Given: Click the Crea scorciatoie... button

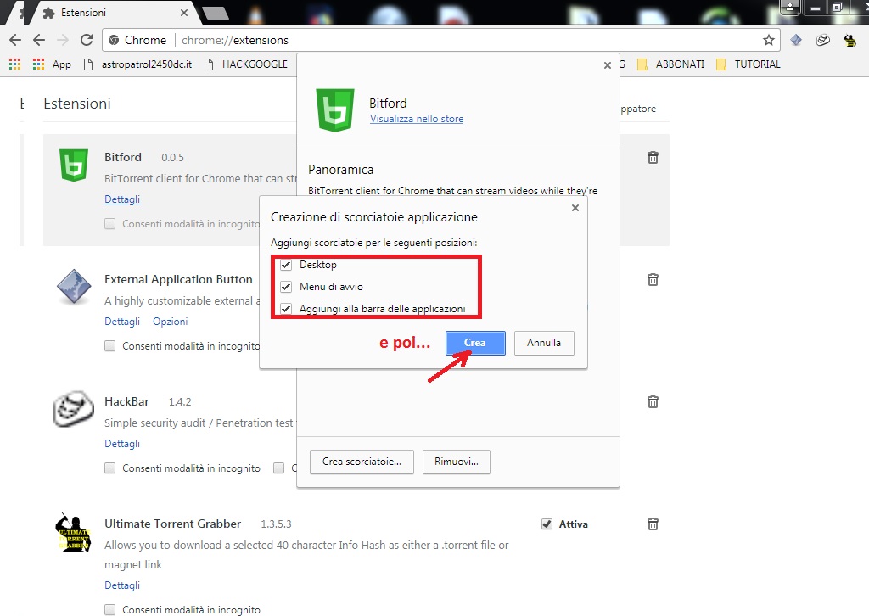Looking at the screenshot, I should pos(362,462).
